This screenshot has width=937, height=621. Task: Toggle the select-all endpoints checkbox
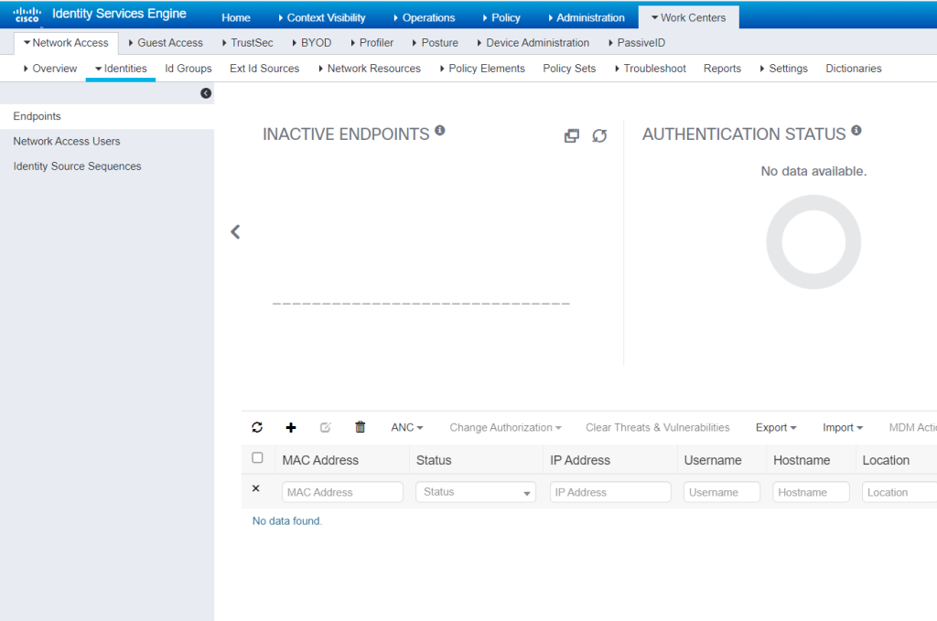(x=257, y=457)
